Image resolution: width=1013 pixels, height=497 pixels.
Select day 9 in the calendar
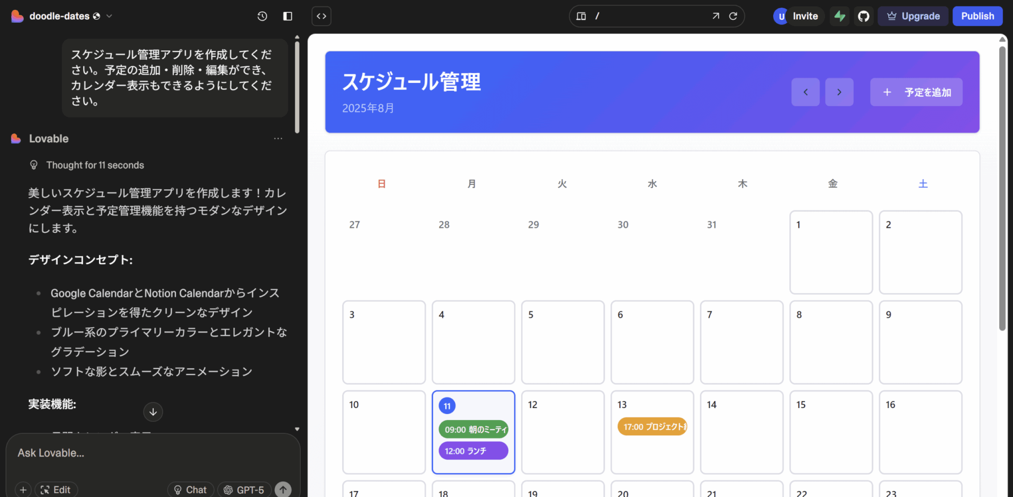point(921,342)
